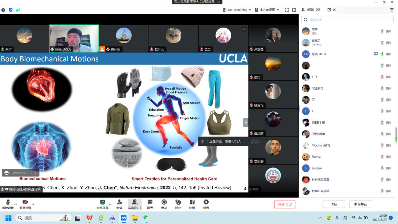Image resolution: width=398 pixels, height=224 pixels.
Task: Start recording with 录制 icon
Action: pos(164,202)
